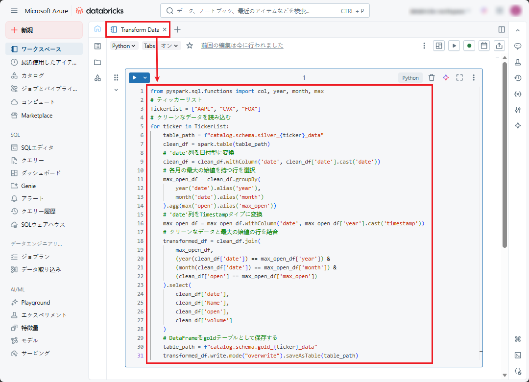Switch to the Transform Data tab

(x=137, y=29)
